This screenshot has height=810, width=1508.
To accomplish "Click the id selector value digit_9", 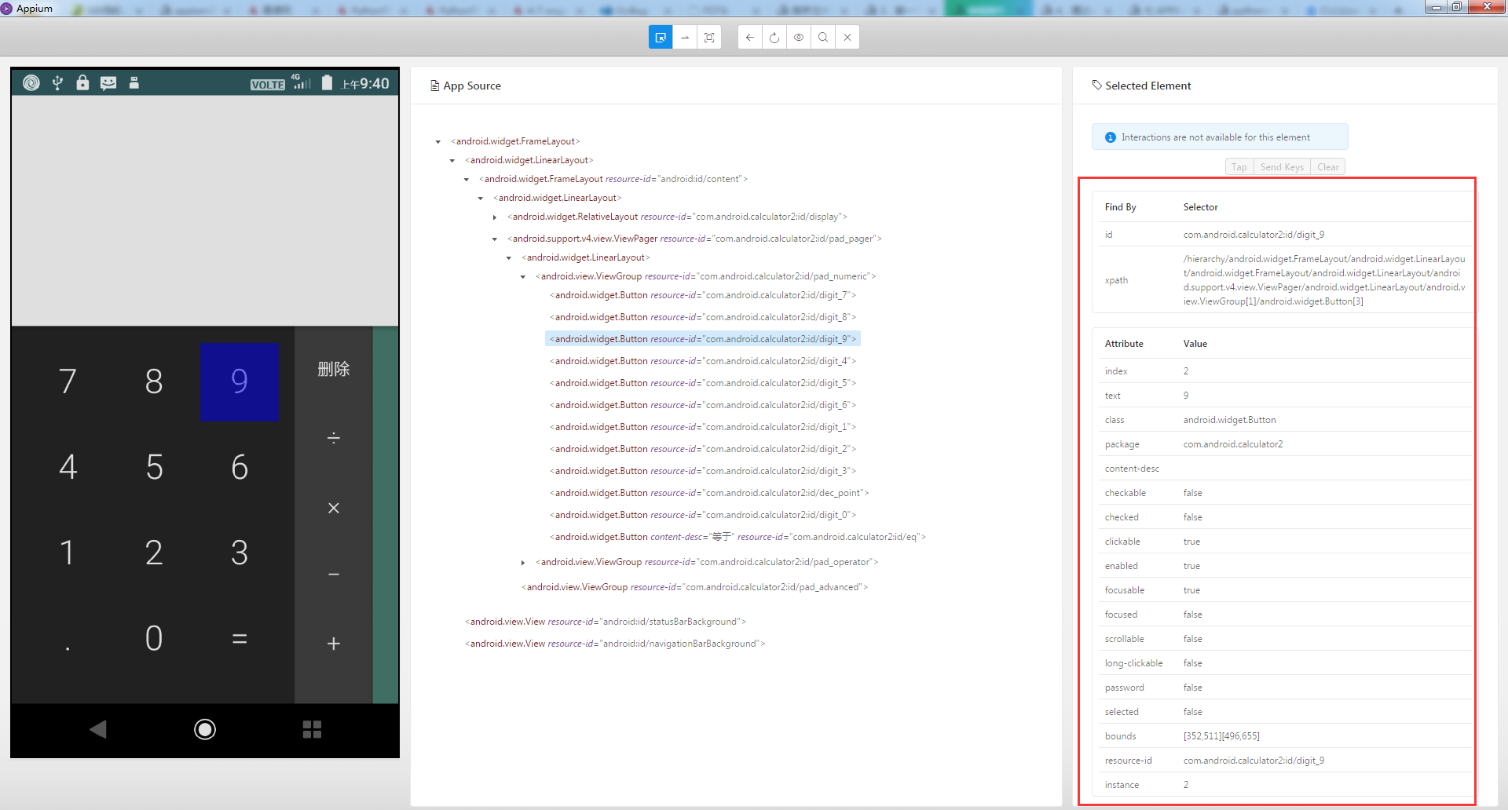I will (x=1254, y=235).
